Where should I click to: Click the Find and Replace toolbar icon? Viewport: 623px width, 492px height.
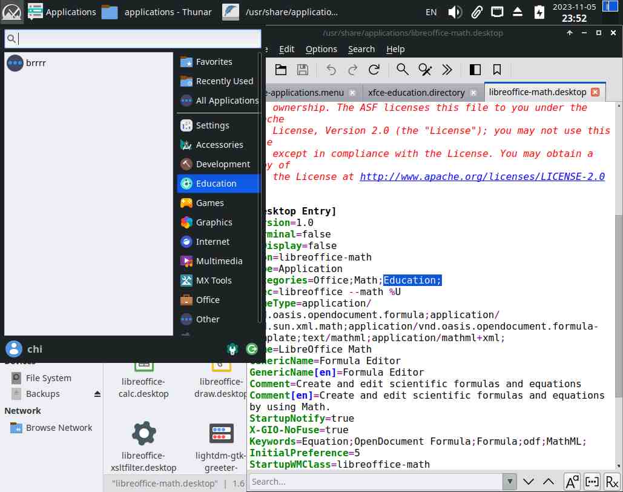pyautogui.click(x=425, y=70)
